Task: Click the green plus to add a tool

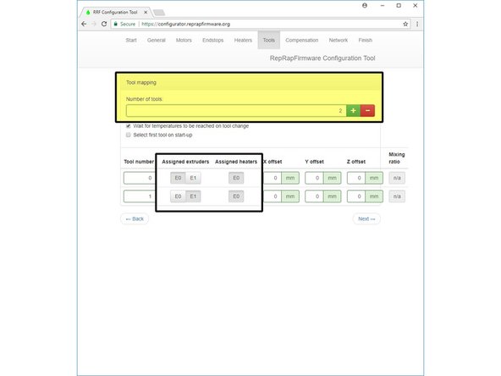Action: coord(353,111)
